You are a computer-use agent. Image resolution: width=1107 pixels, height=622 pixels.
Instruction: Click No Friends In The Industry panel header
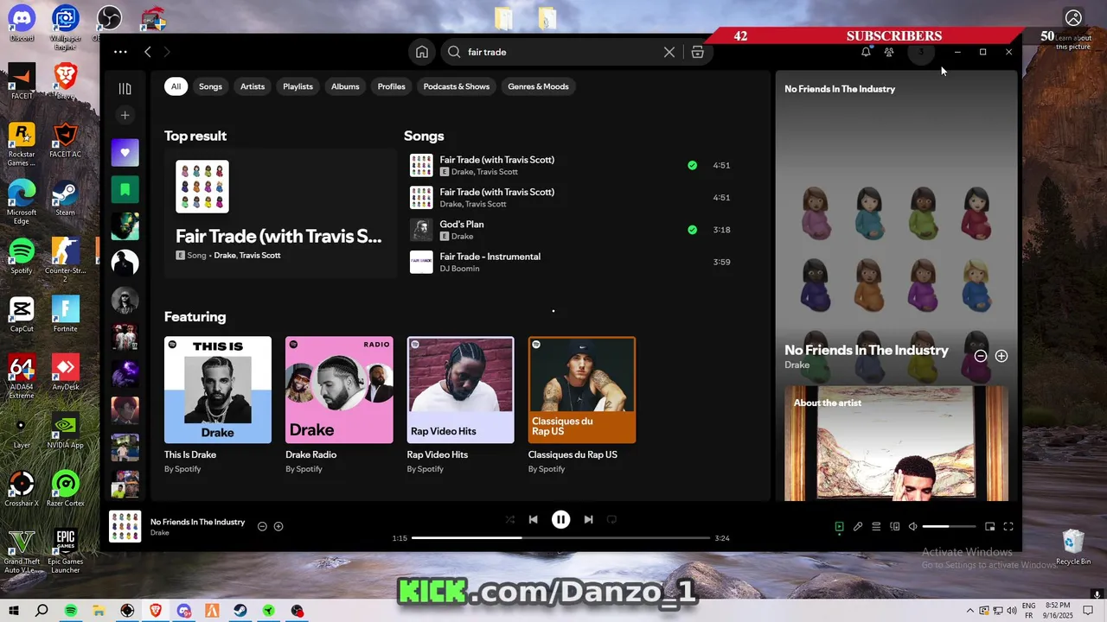840,89
